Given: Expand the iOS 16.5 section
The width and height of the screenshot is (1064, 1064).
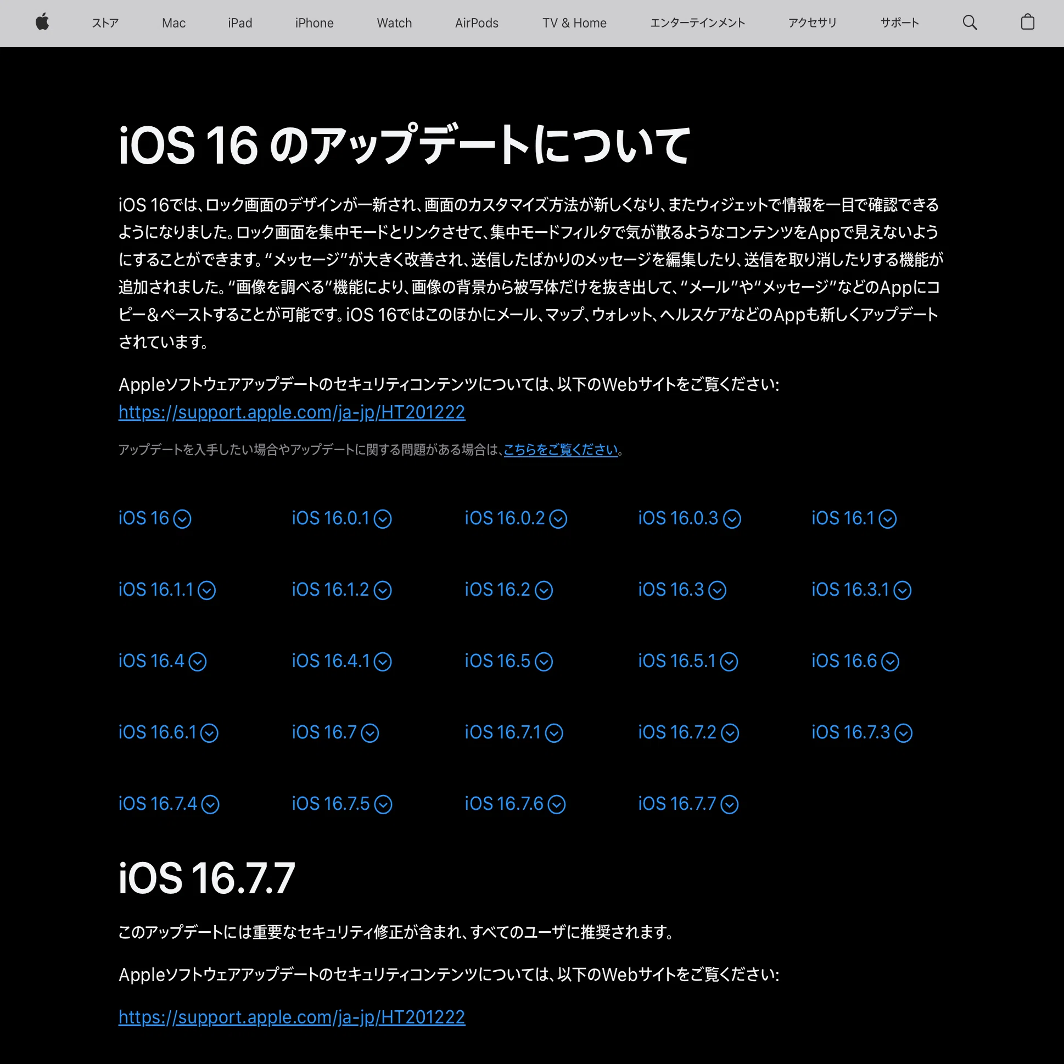Looking at the screenshot, I should coord(508,661).
